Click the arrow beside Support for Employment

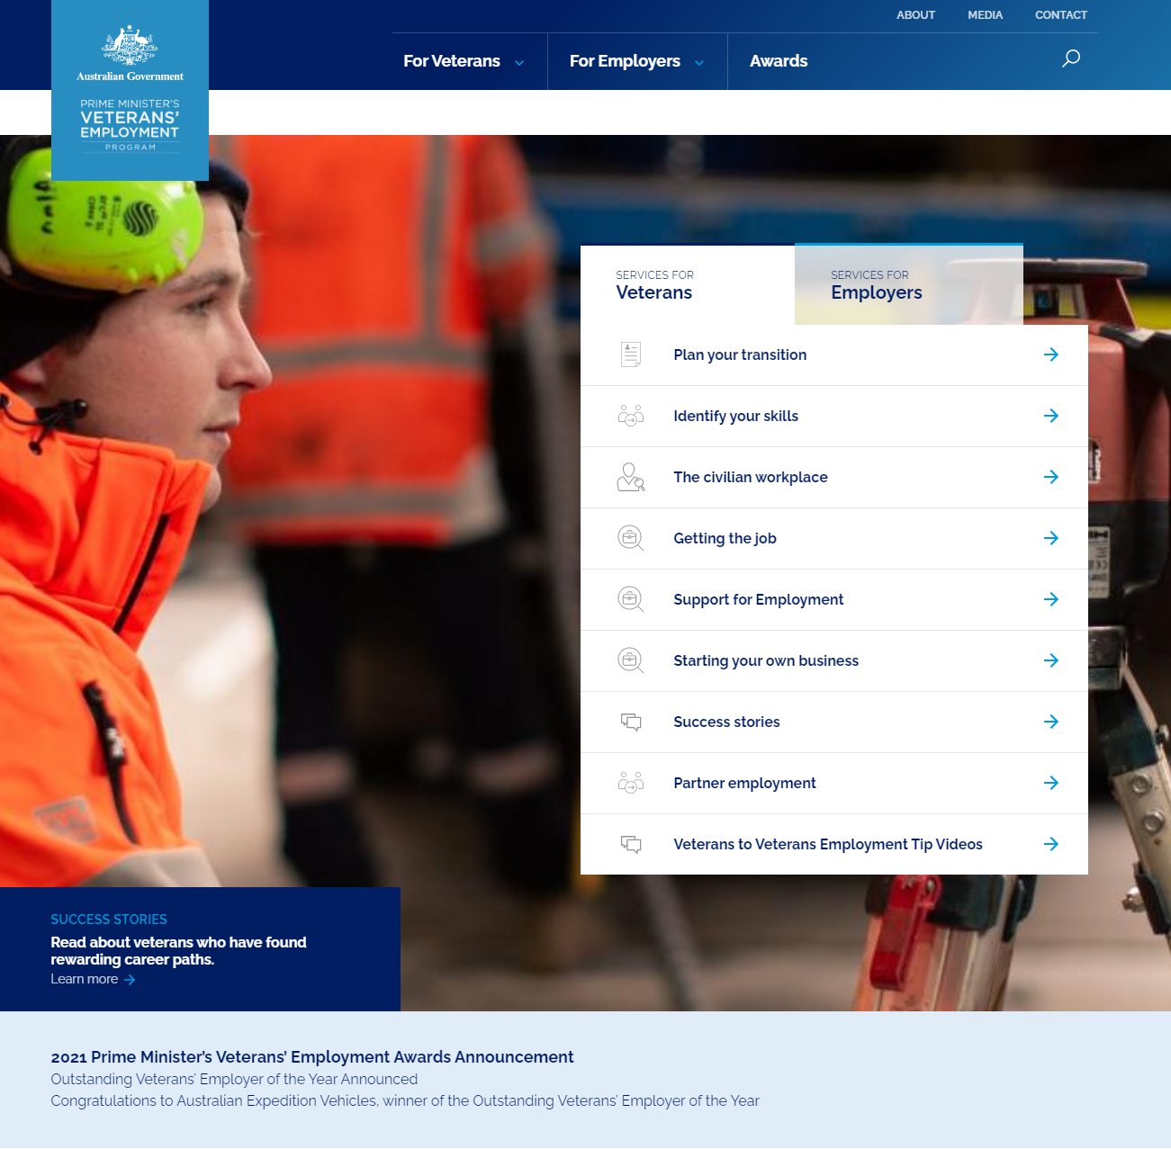[1050, 599]
